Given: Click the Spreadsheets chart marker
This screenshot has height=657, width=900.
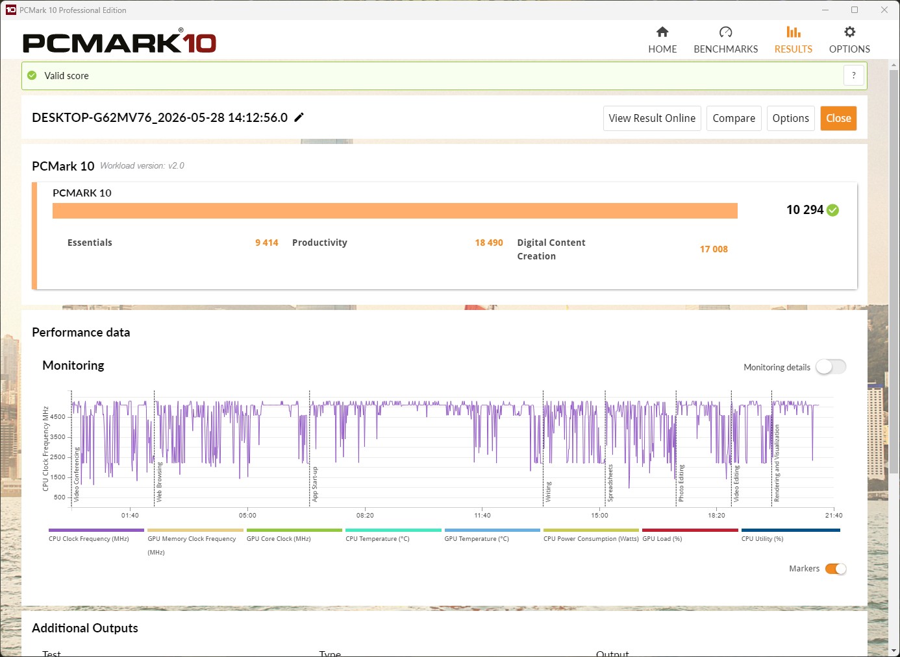Looking at the screenshot, I should coord(610,483).
